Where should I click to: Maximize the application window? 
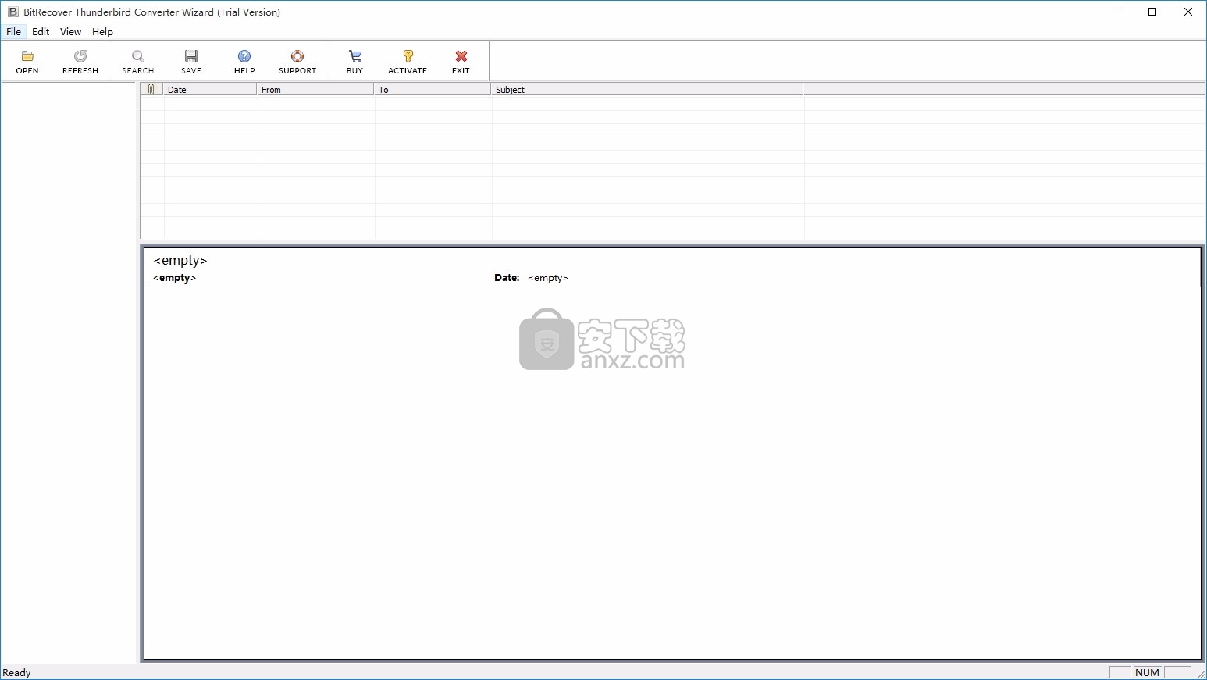tap(1152, 12)
